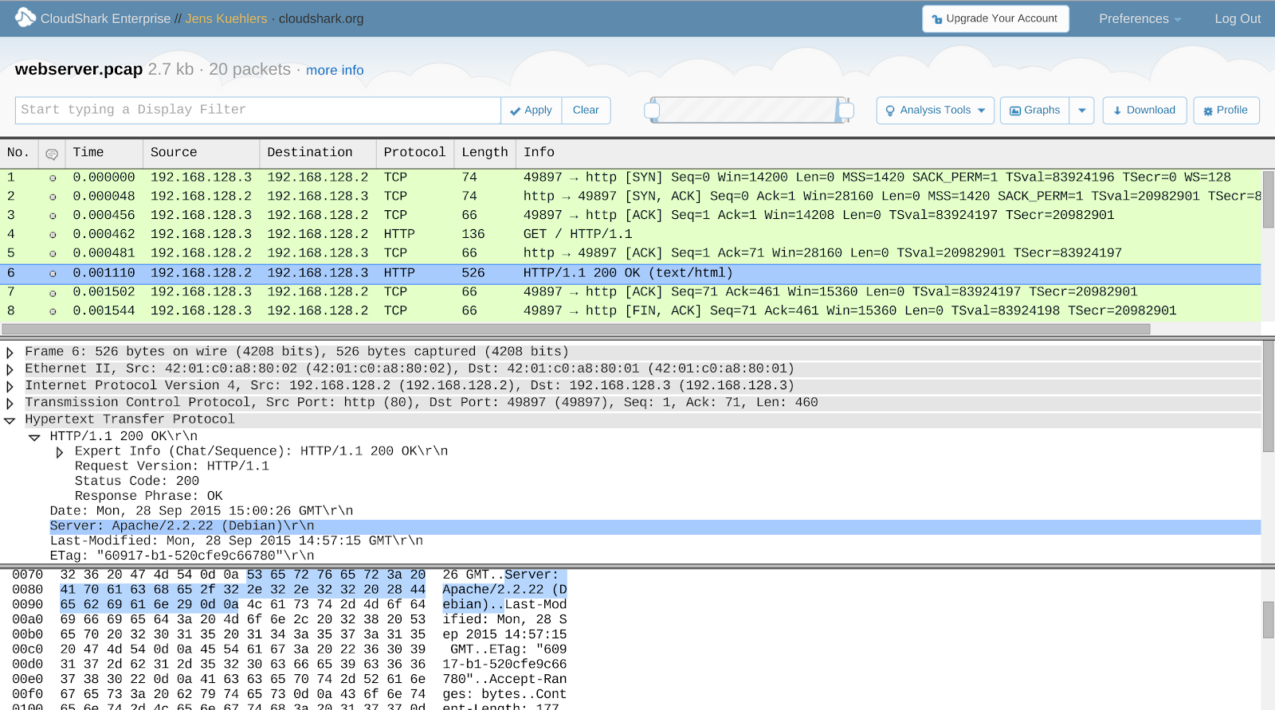Viewport: 1275px width, 710px height.
Task: Open the Analysis Tools dropdown
Action: pos(935,111)
